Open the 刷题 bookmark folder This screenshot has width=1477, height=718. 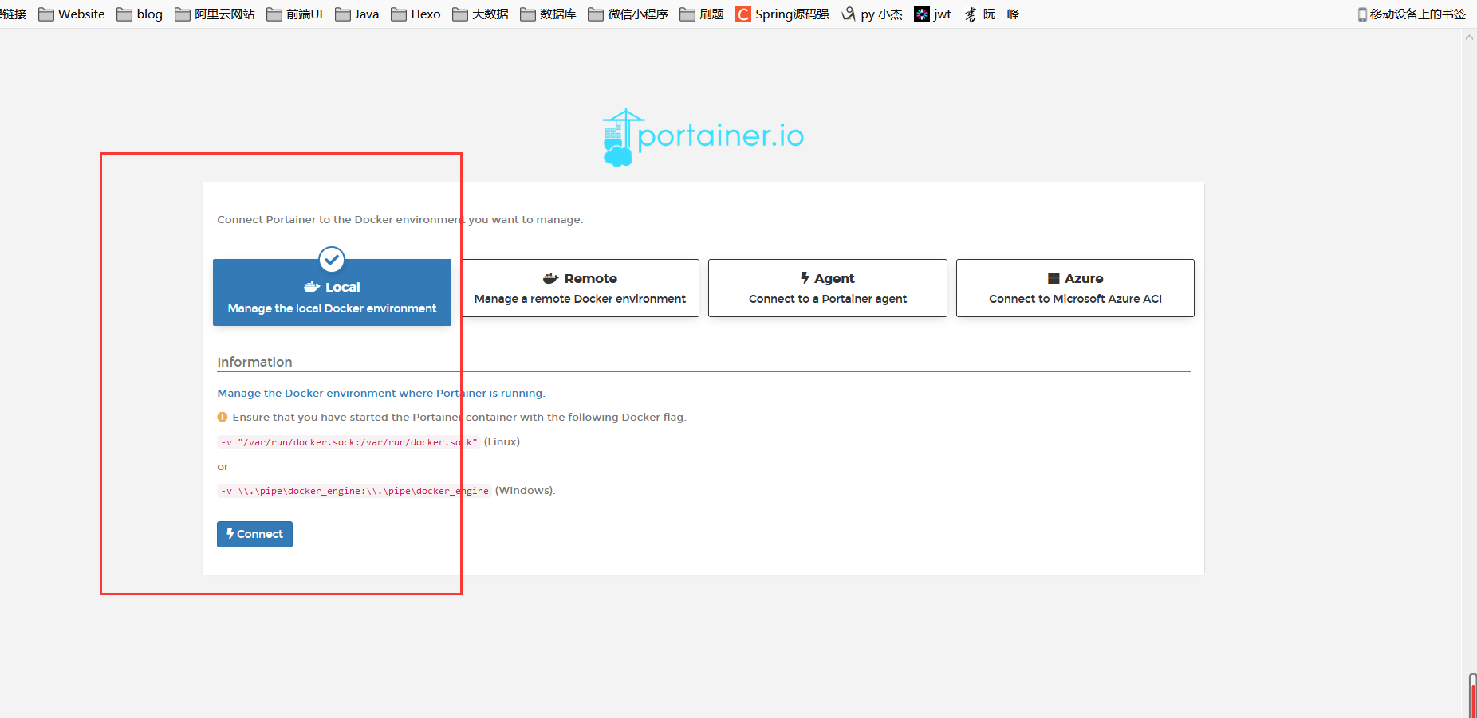click(702, 14)
